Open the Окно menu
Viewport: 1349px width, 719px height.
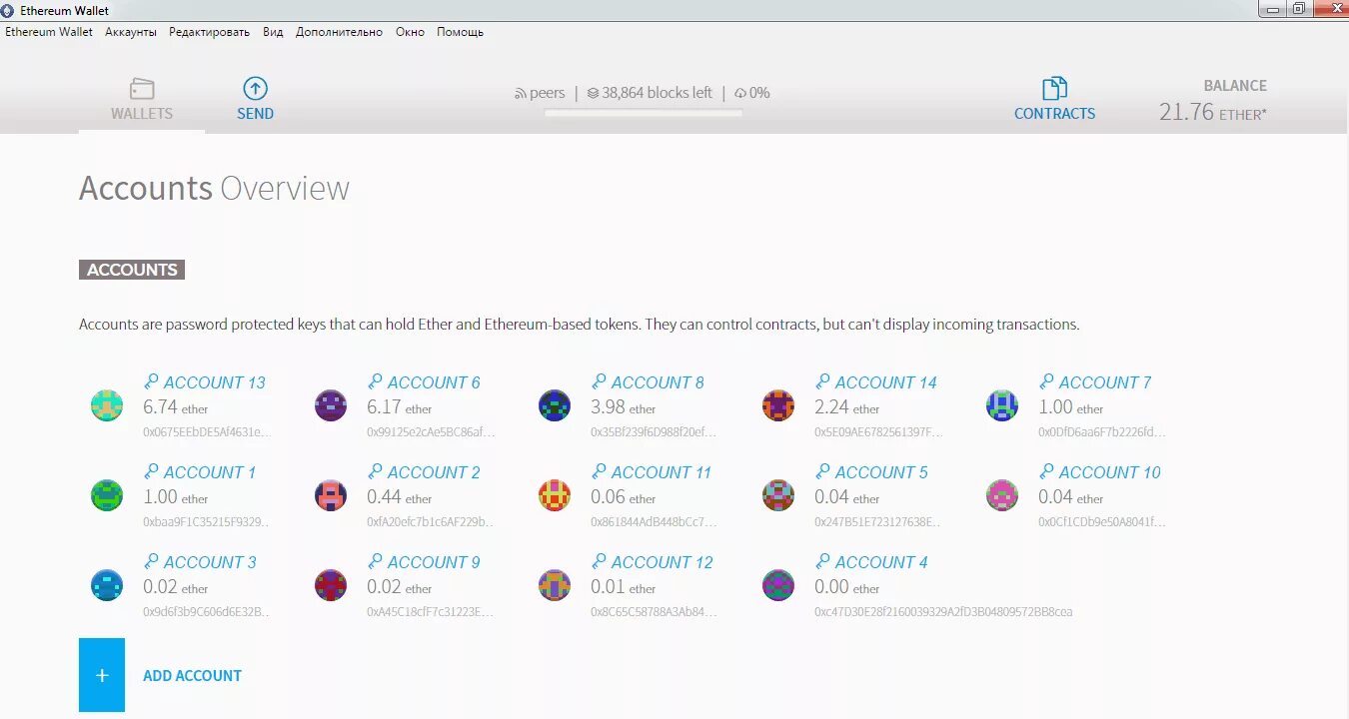pos(410,32)
